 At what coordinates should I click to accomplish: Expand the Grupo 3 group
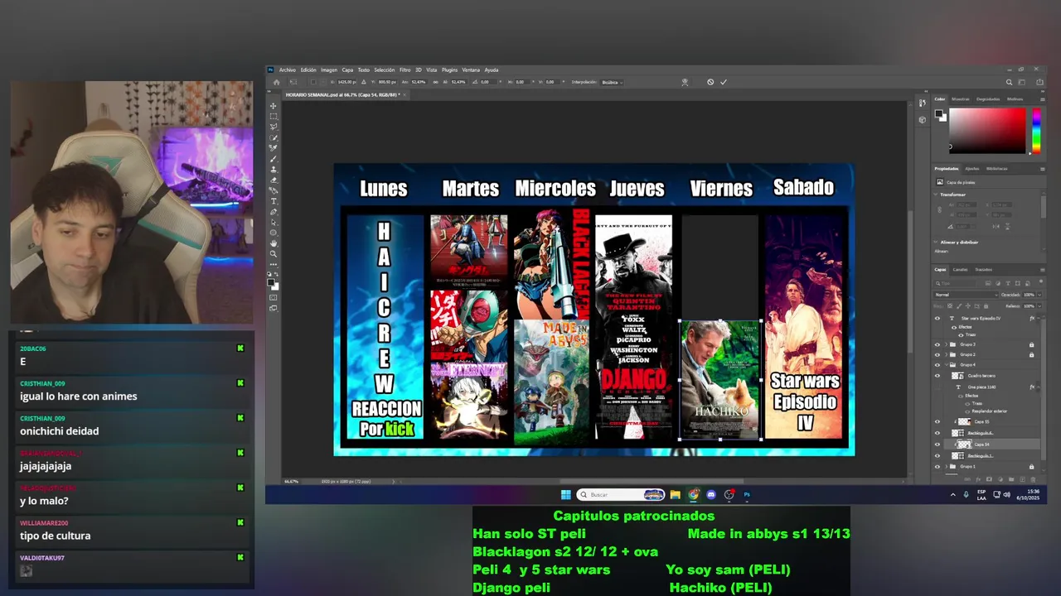coord(946,344)
